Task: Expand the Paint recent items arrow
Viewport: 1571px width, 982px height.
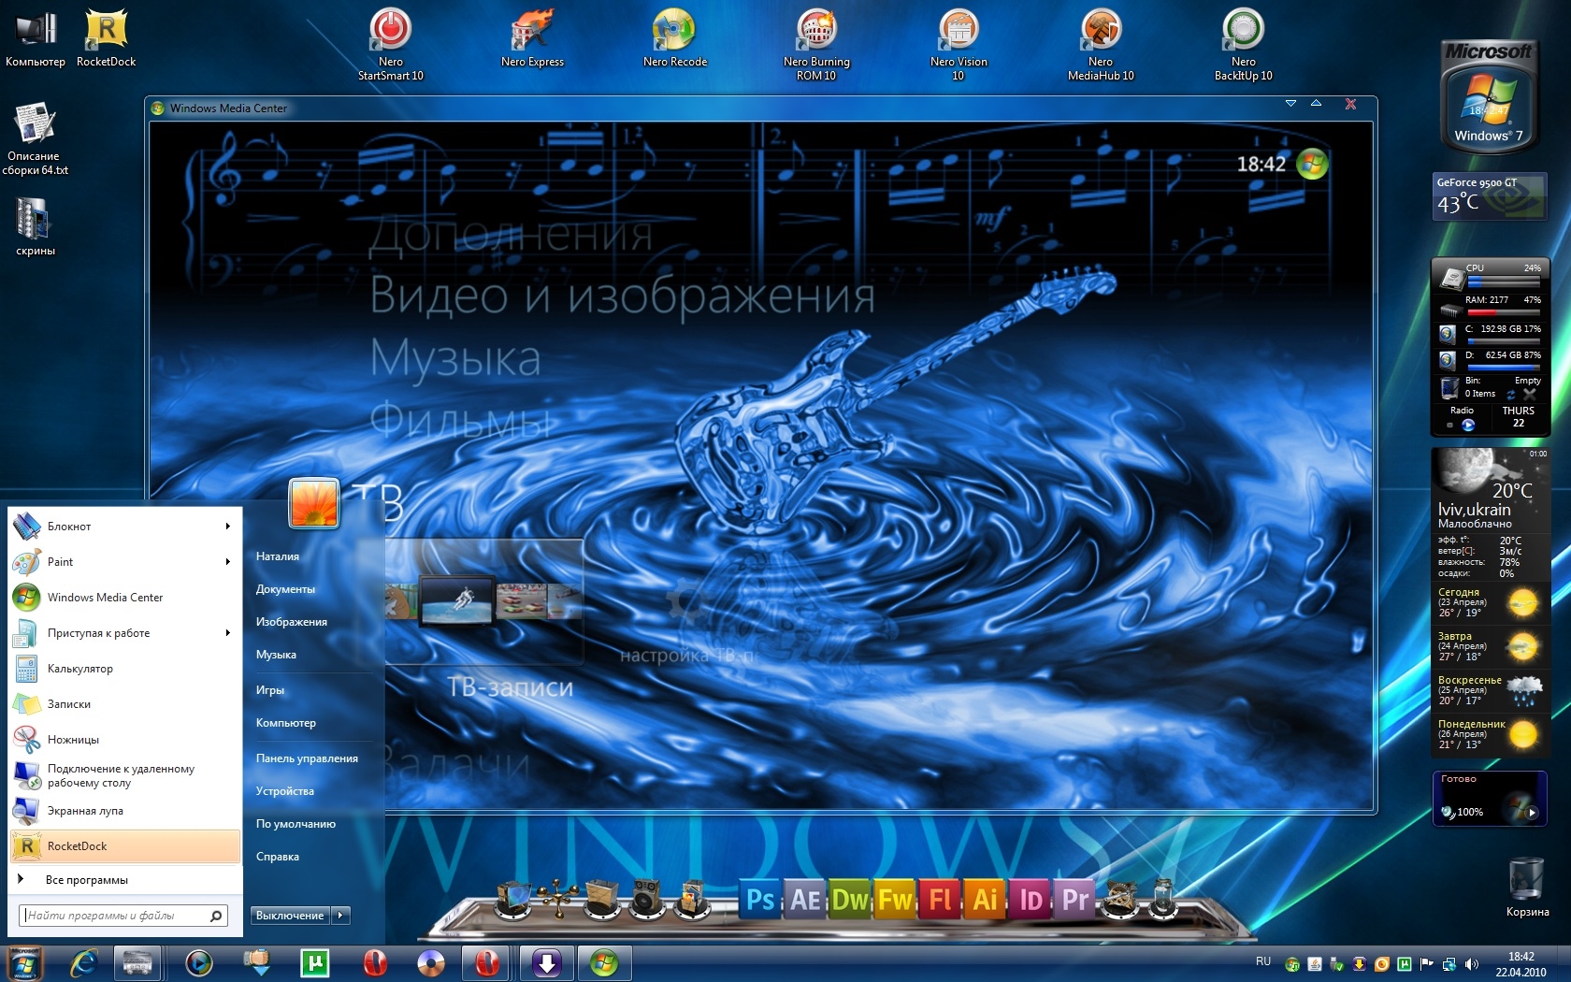Action: pos(227,562)
